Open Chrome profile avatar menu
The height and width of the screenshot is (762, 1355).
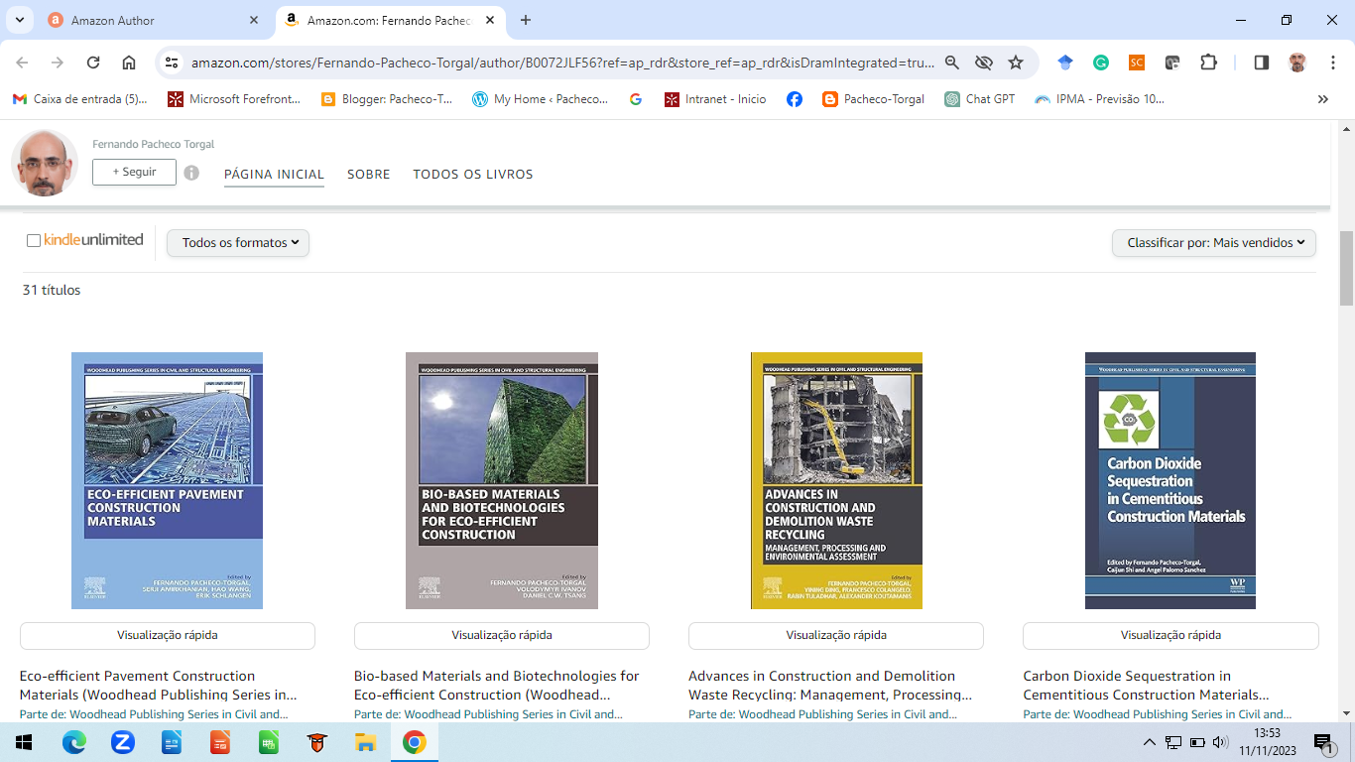[x=1297, y=63]
